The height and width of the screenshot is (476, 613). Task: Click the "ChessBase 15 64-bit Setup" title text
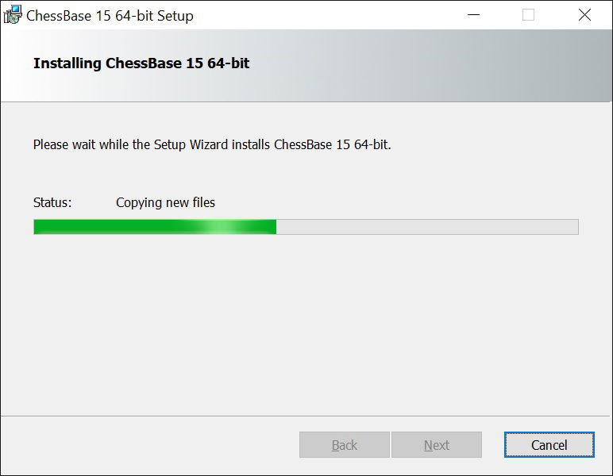110,16
